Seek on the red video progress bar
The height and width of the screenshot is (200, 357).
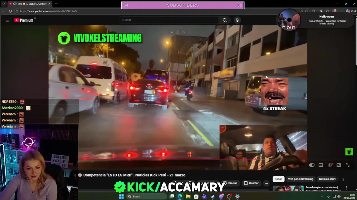click(x=192, y=159)
